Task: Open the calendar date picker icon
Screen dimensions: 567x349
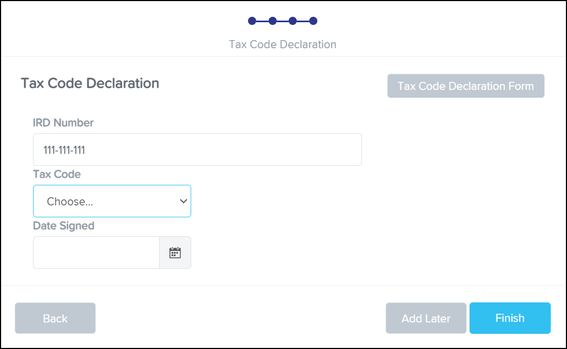Action: 175,253
